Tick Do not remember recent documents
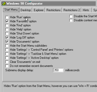The image size is (97, 92). (7, 66)
